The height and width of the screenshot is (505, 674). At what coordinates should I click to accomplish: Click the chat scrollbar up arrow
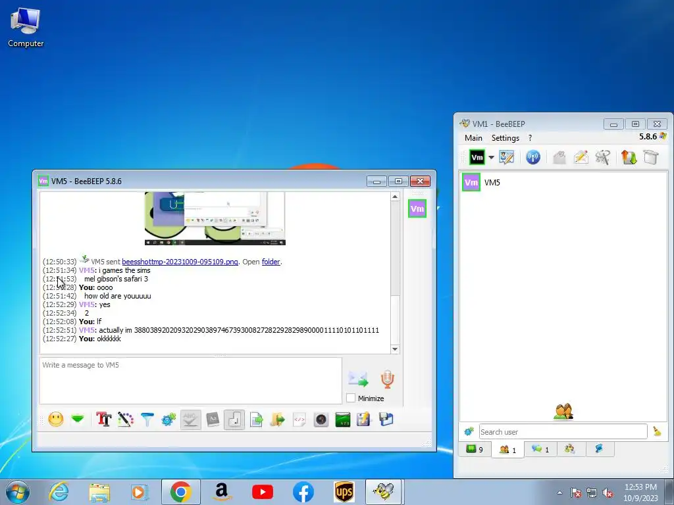coord(395,196)
